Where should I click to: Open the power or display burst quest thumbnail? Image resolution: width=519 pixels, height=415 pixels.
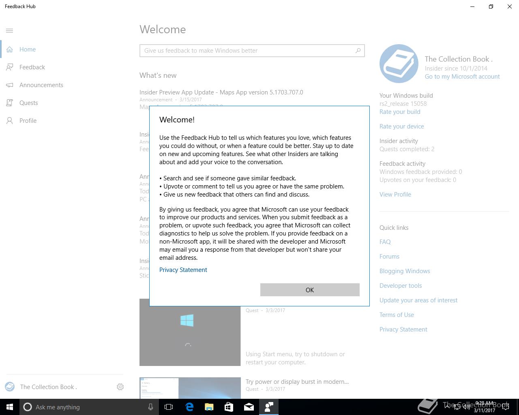pyautogui.click(x=190, y=388)
